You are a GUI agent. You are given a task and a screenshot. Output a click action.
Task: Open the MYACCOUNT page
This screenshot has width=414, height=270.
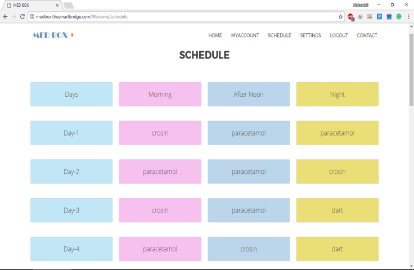coord(245,35)
